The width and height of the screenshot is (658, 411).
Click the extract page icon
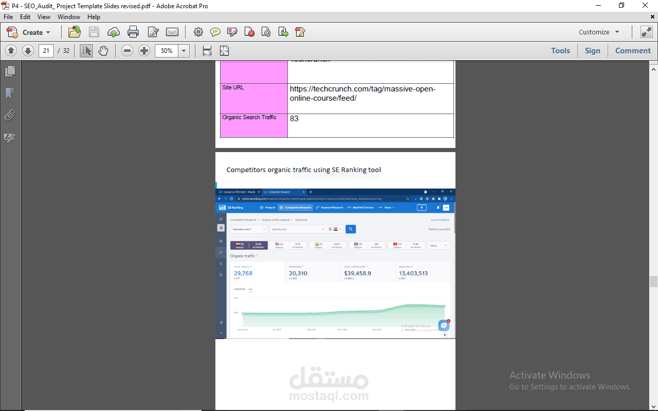click(283, 32)
